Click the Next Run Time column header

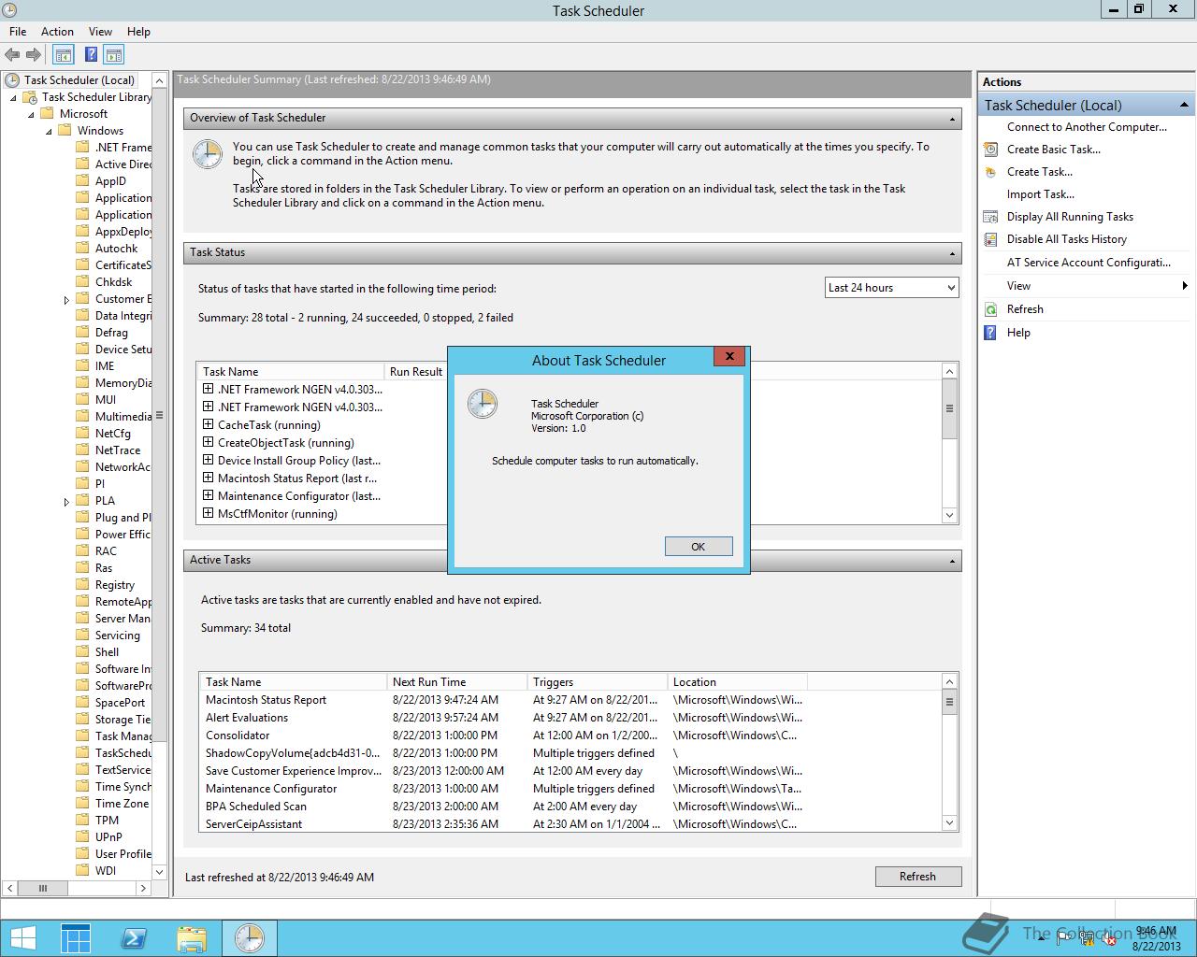[456, 682]
